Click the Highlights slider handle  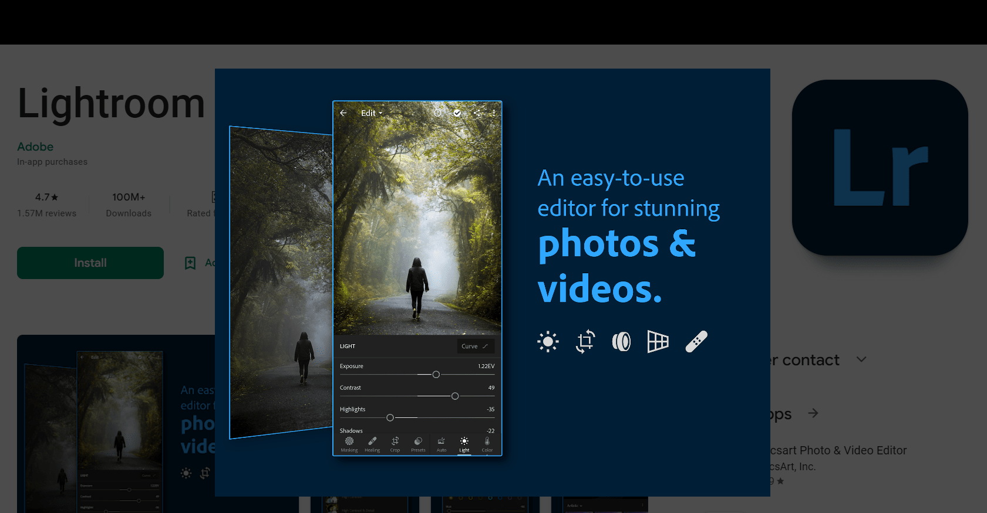pyautogui.click(x=390, y=418)
